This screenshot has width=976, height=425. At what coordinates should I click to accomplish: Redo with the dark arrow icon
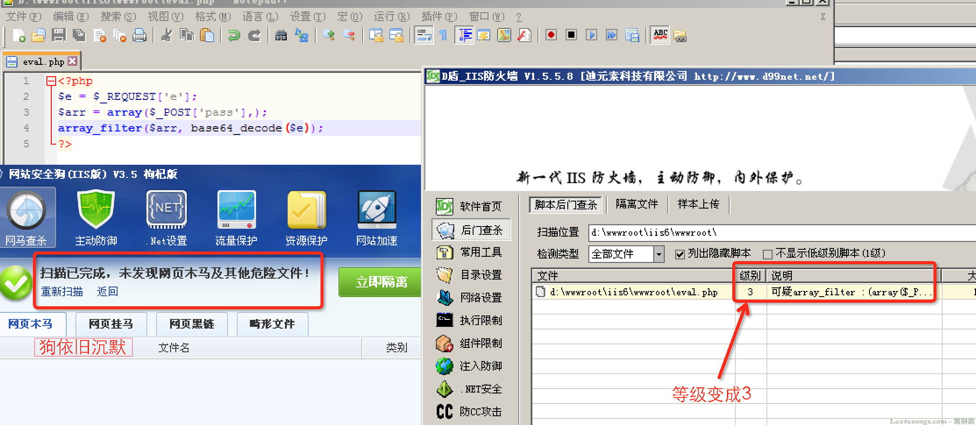pyautogui.click(x=254, y=35)
